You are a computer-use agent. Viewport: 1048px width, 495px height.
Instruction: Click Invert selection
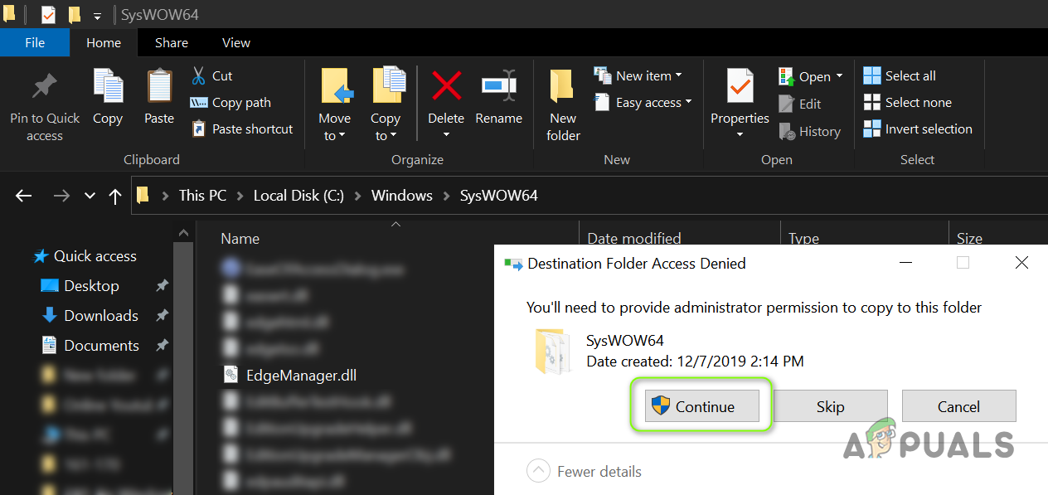point(918,129)
